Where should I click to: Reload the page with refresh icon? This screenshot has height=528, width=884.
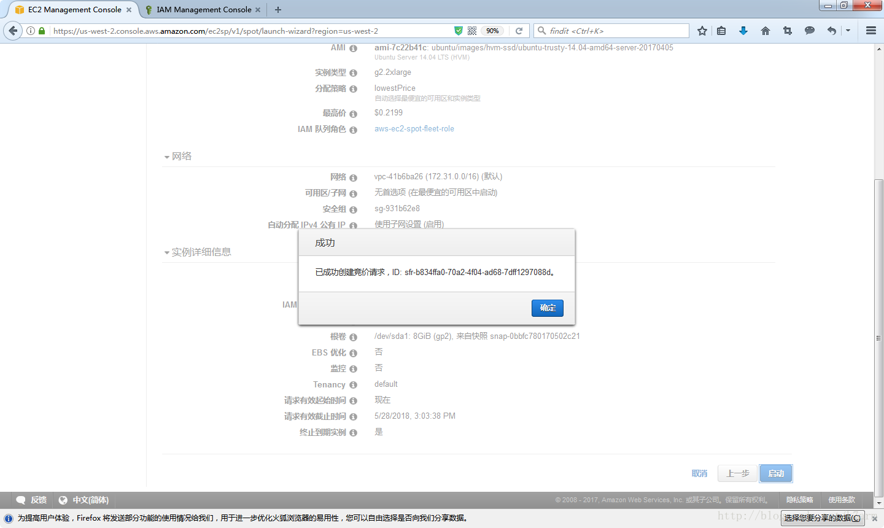pos(519,31)
